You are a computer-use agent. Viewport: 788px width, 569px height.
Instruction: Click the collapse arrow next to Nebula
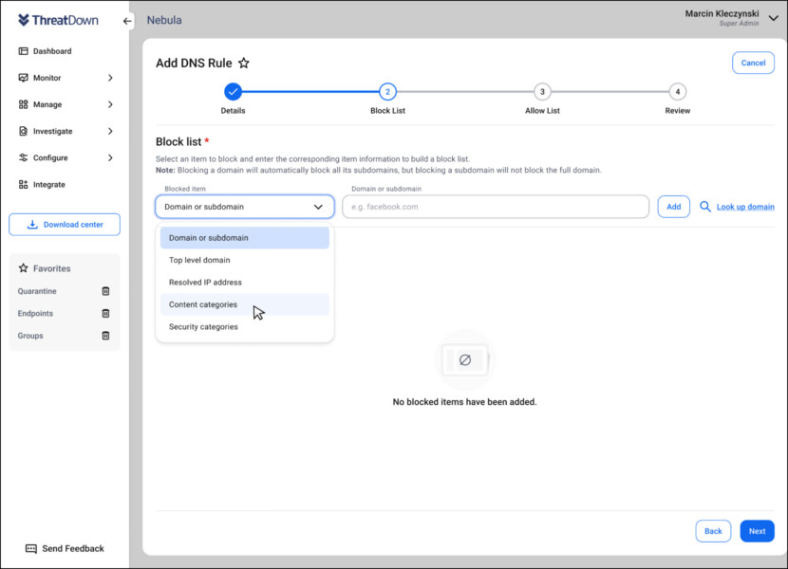coord(126,19)
